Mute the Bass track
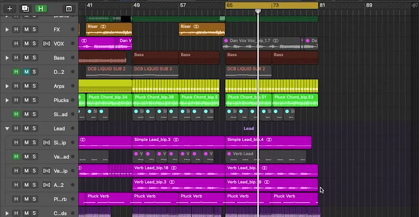Image resolution: width=419 pixels, height=217 pixels. 26,58
